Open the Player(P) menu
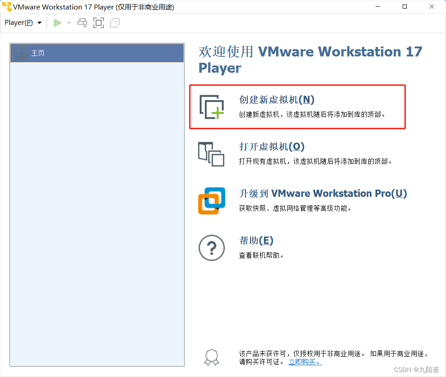Viewport: 446px width, 377px height. (x=23, y=23)
